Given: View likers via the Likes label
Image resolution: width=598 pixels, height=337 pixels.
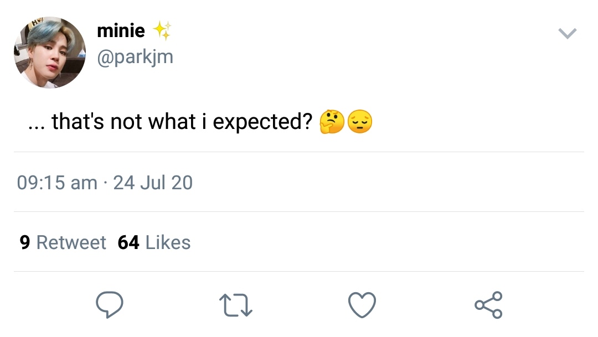Looking at the screenshot, I should click(168, 242).
